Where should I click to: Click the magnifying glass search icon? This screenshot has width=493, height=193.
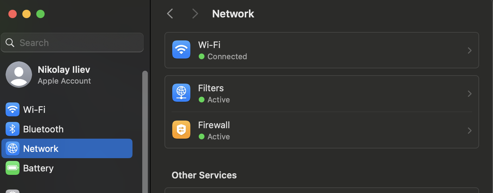pos(10,43)
